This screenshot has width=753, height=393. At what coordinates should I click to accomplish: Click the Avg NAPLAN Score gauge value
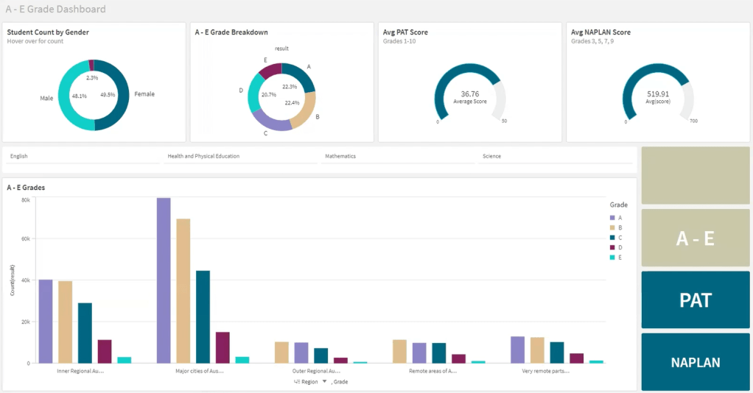coord(657,94)
